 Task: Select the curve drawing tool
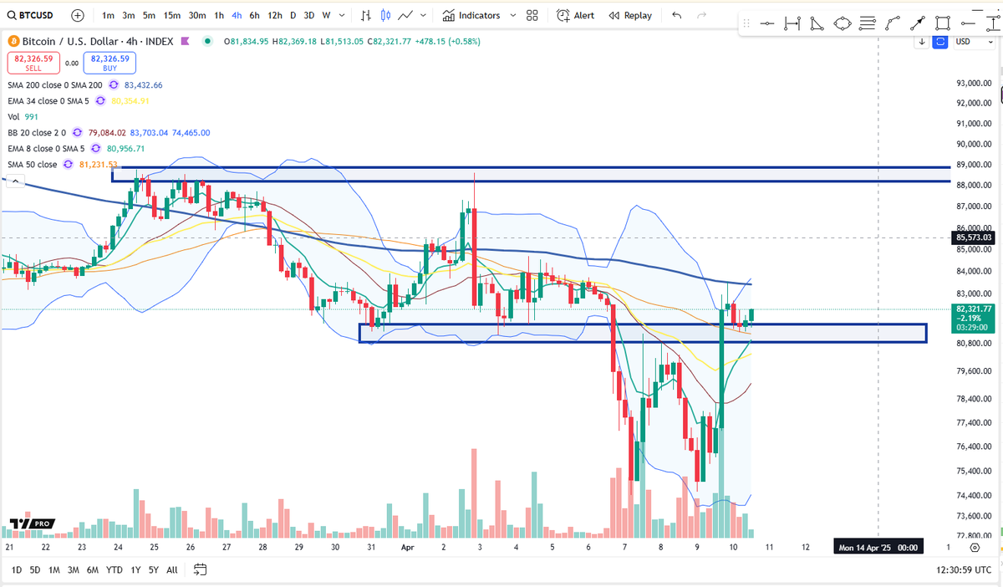[893, 23]
